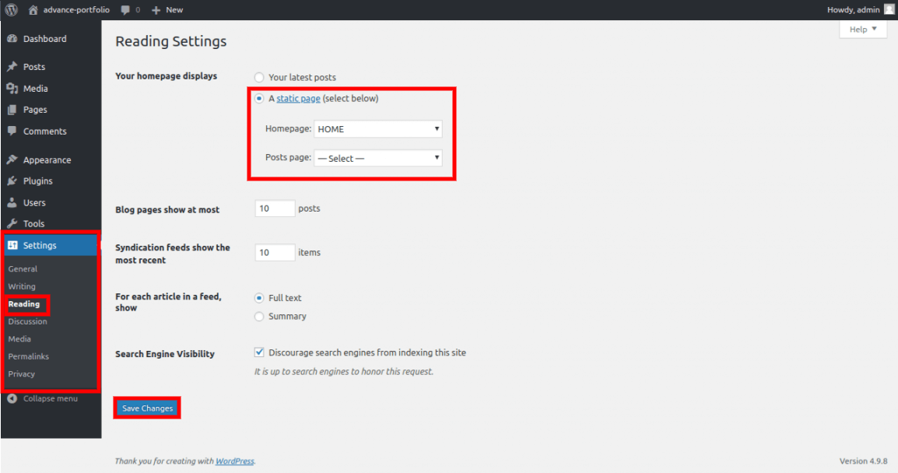This screenshot has width=898, height=473.
Task: Click the Pages document icon
Action: click(12, 110)
